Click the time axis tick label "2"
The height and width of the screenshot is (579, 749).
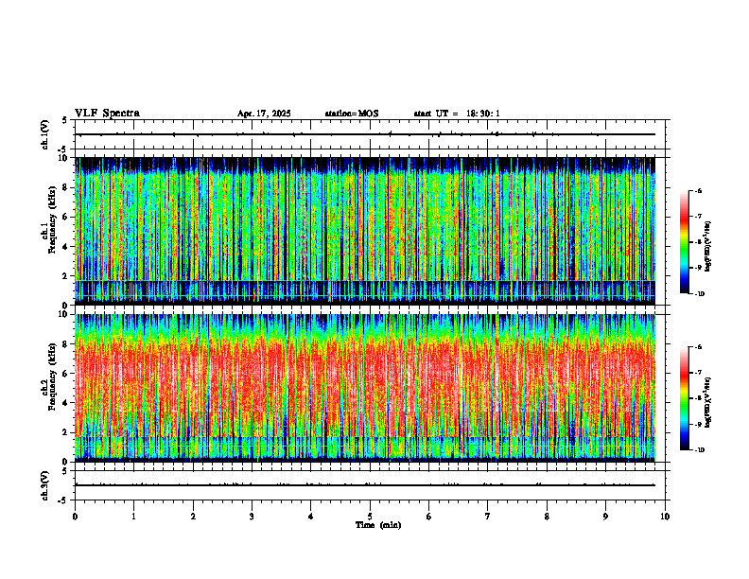193,517
